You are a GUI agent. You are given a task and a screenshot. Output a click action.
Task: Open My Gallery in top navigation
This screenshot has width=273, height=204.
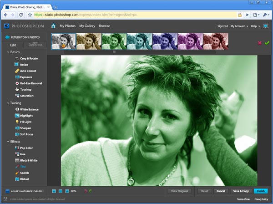coord(87,26)
